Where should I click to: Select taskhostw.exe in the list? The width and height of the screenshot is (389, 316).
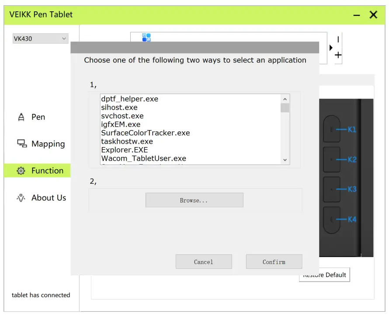pos(190,141)
